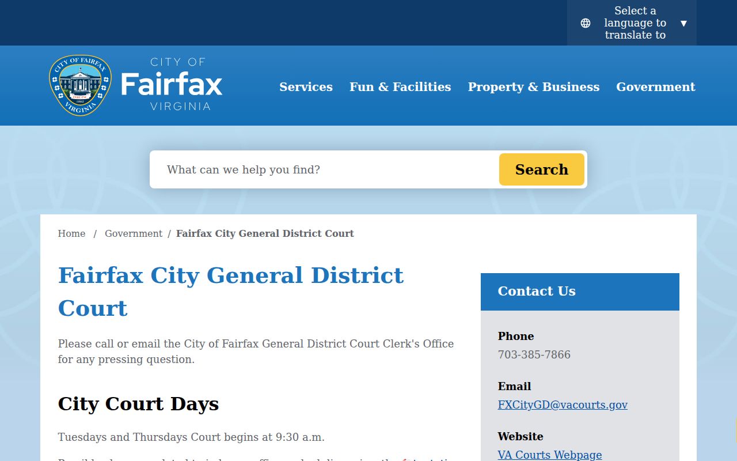Focus the 'What can we help you find?' field
This screenshot has width=737, height=461.
325,169
